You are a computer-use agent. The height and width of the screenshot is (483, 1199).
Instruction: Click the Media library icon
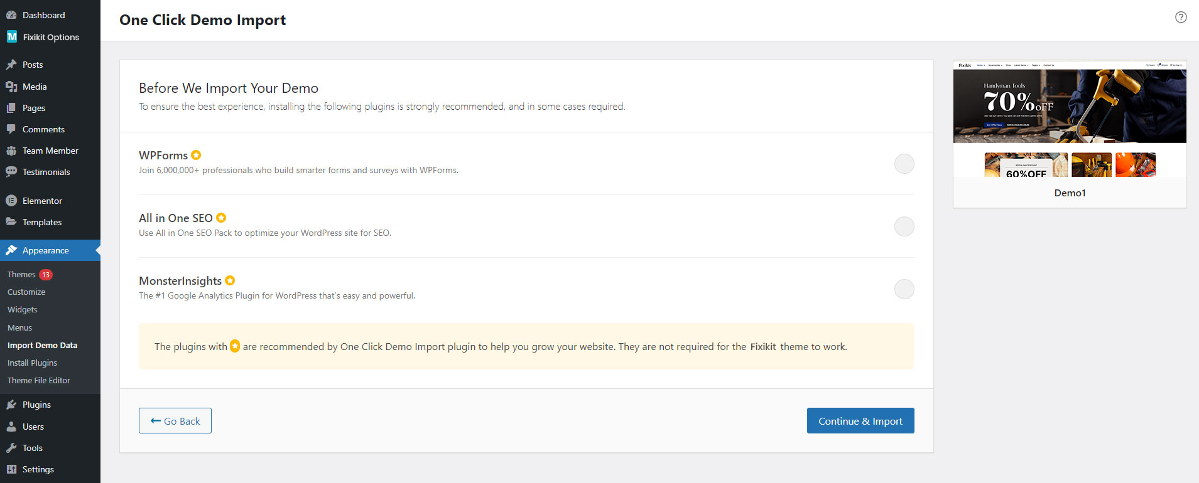click(11, 87)
